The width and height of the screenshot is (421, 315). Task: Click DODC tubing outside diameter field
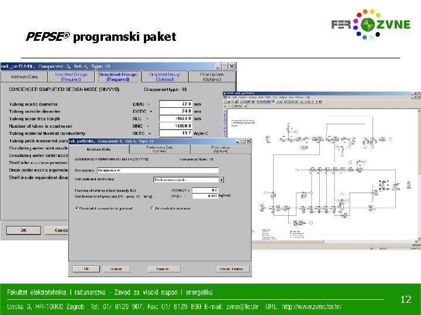click(x=175, y=111)
